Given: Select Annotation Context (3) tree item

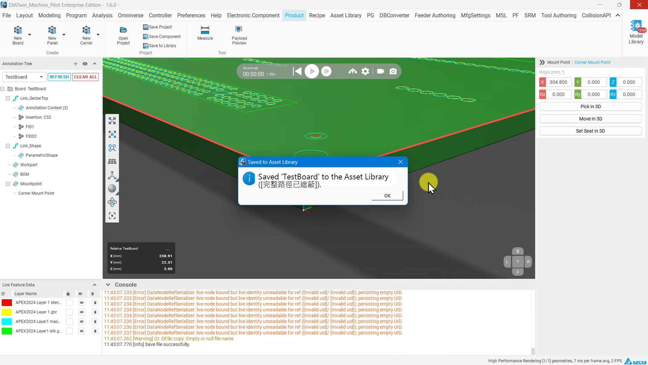Looking at the screenshot, I should 47,108.
